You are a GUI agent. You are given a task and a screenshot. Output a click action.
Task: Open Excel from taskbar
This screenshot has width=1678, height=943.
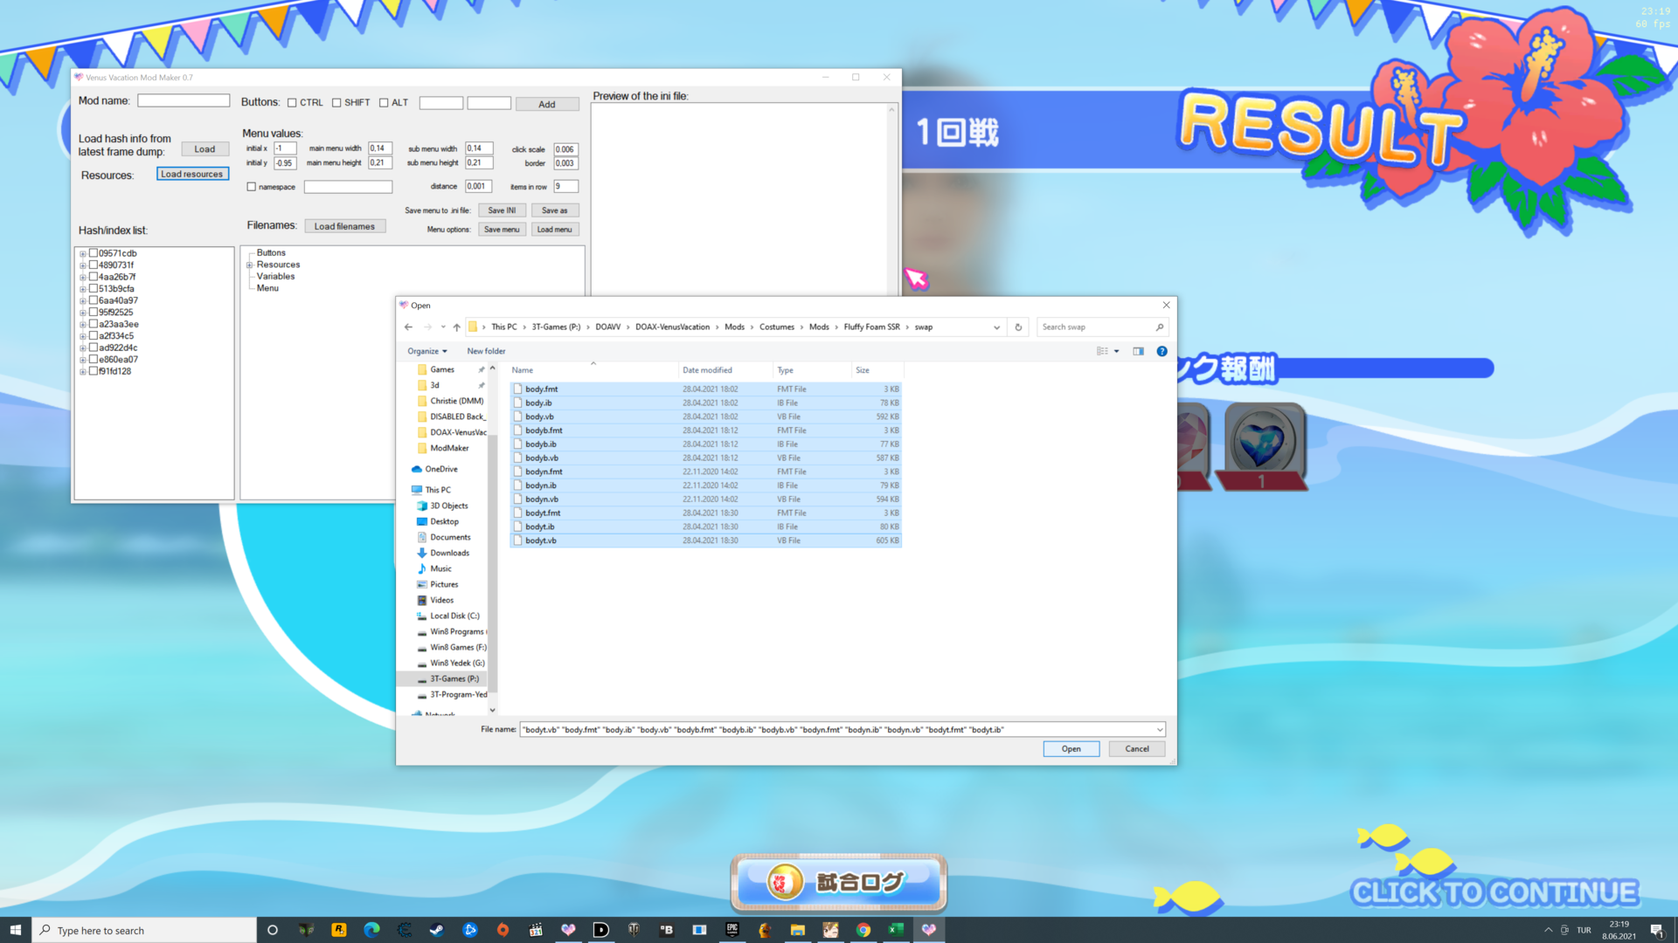[896, 930]
